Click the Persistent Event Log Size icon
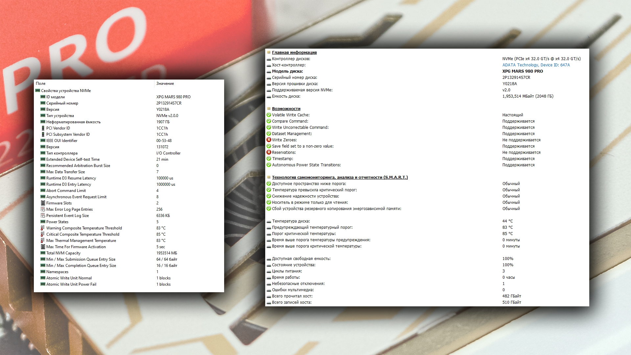This screenshot has height=355, width=631. click(x=43, y=216)
